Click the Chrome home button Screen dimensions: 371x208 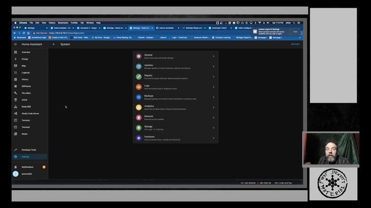point(28,33)
